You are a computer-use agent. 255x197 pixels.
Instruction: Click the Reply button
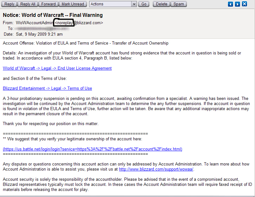coord(9,4)
